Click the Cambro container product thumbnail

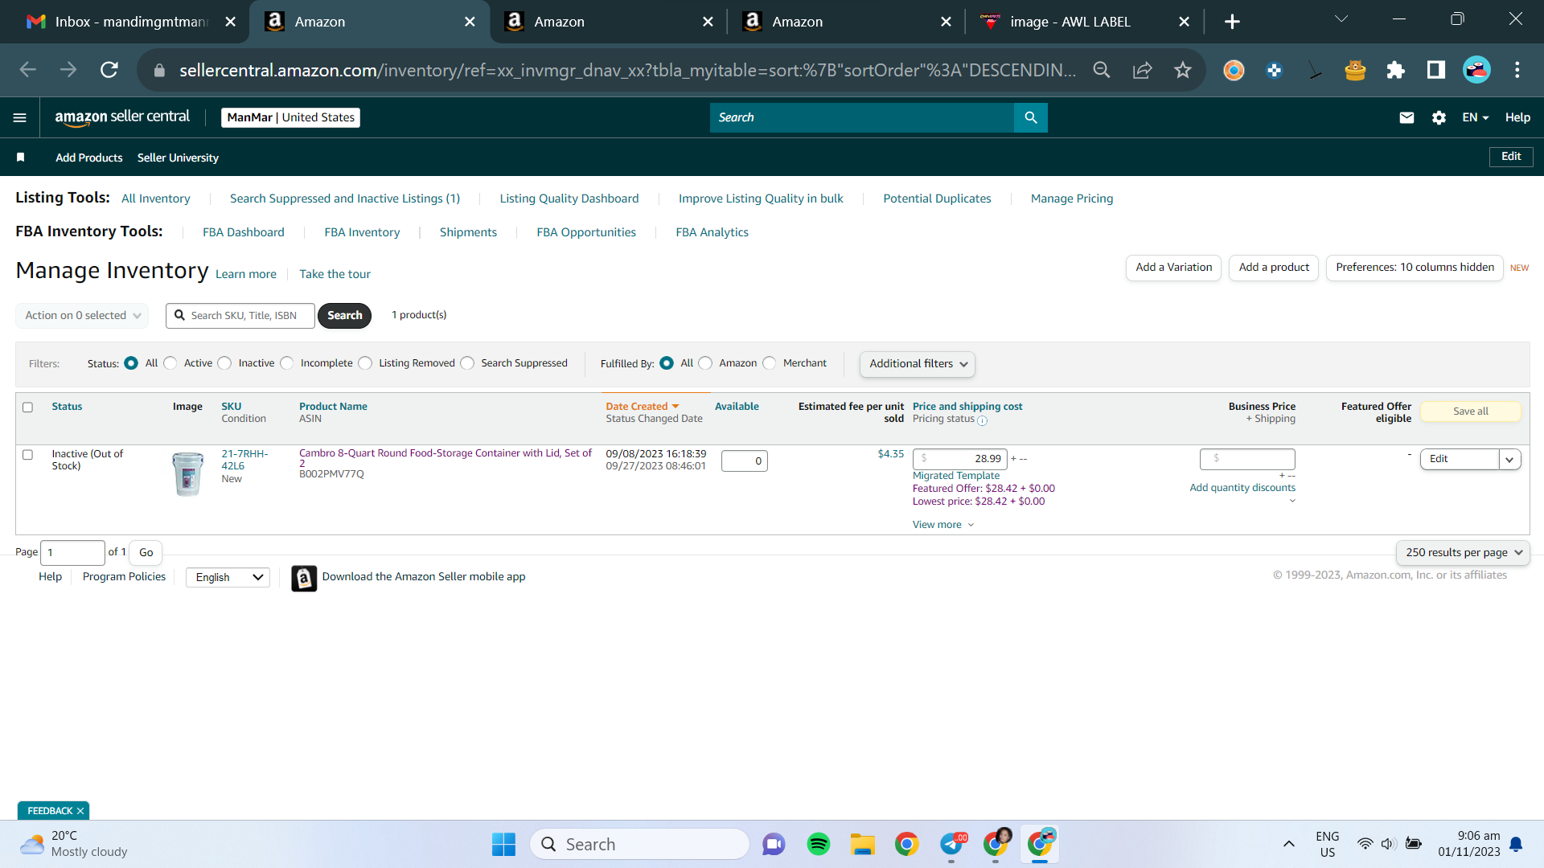(187, 474)
